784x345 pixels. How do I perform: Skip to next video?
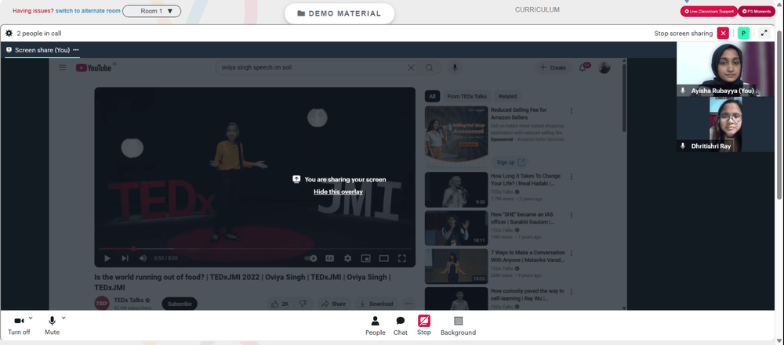125,258
